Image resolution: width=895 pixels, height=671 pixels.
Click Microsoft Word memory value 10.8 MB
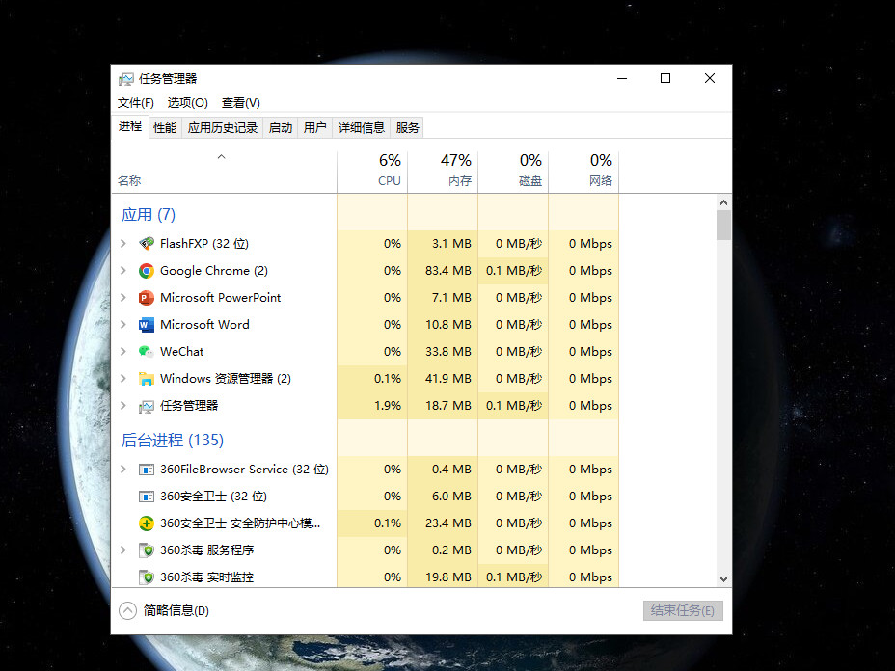pos(448,325)
